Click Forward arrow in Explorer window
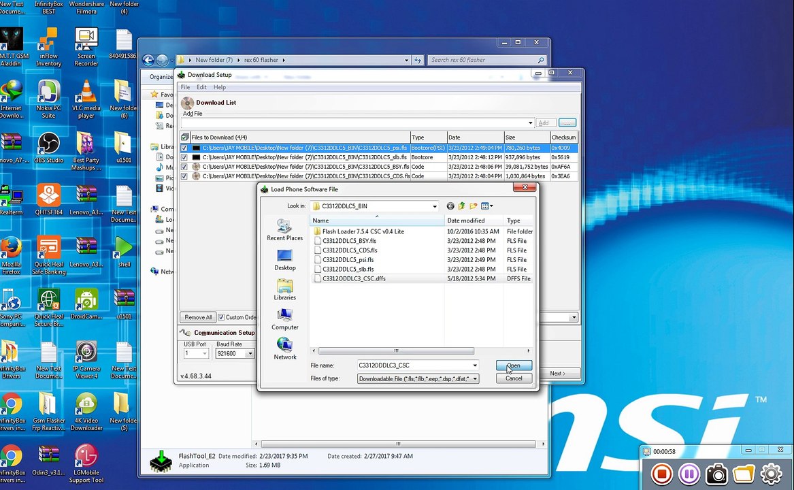The width and height of the screenshot is (794, 490). coord(162,61)
